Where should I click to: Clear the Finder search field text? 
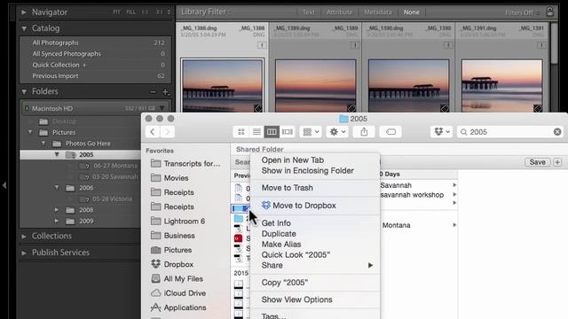point(557,132)
